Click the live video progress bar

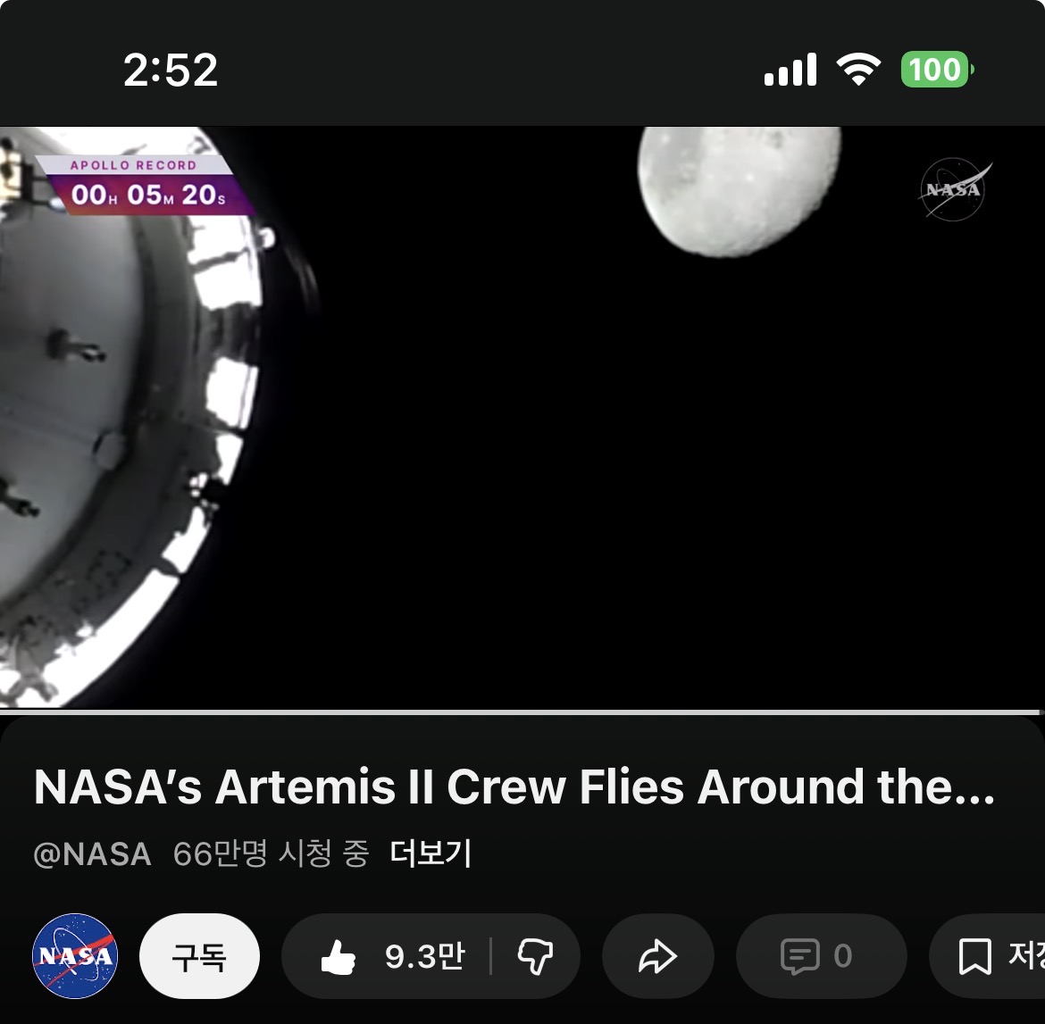coord(522,712)
